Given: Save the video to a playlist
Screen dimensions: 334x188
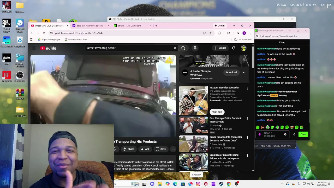Looking at the screenshot, I should click(161, 149).
